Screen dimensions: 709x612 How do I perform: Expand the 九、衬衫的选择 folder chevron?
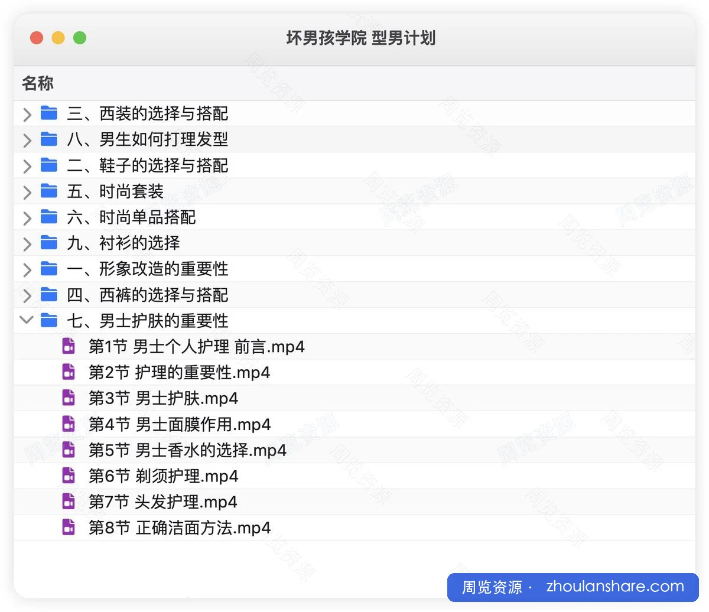tap(27, 243)
